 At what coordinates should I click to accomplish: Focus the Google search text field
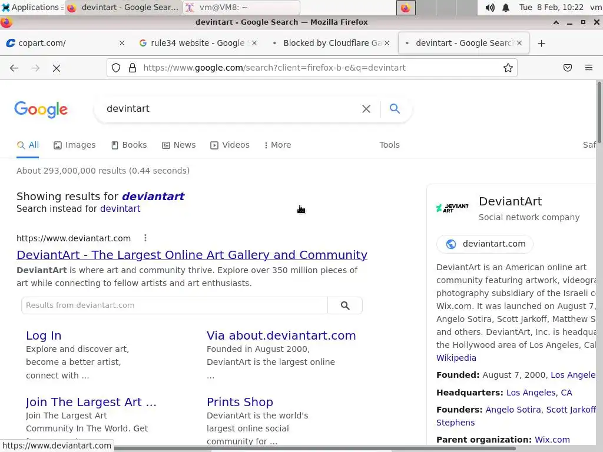tap(231, 109)
